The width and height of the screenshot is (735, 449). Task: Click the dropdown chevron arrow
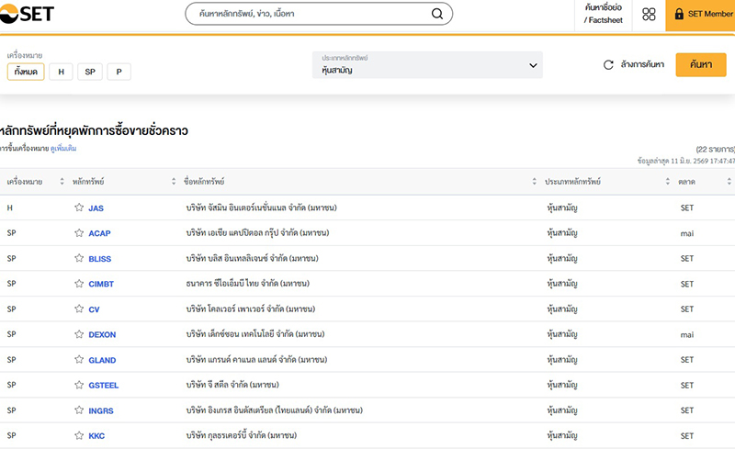point(533,65)
